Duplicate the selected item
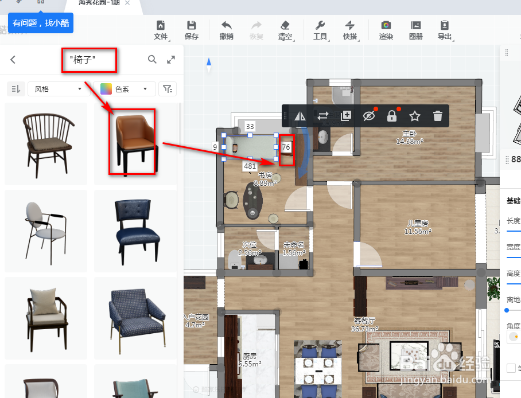 [x=346, y=116]
